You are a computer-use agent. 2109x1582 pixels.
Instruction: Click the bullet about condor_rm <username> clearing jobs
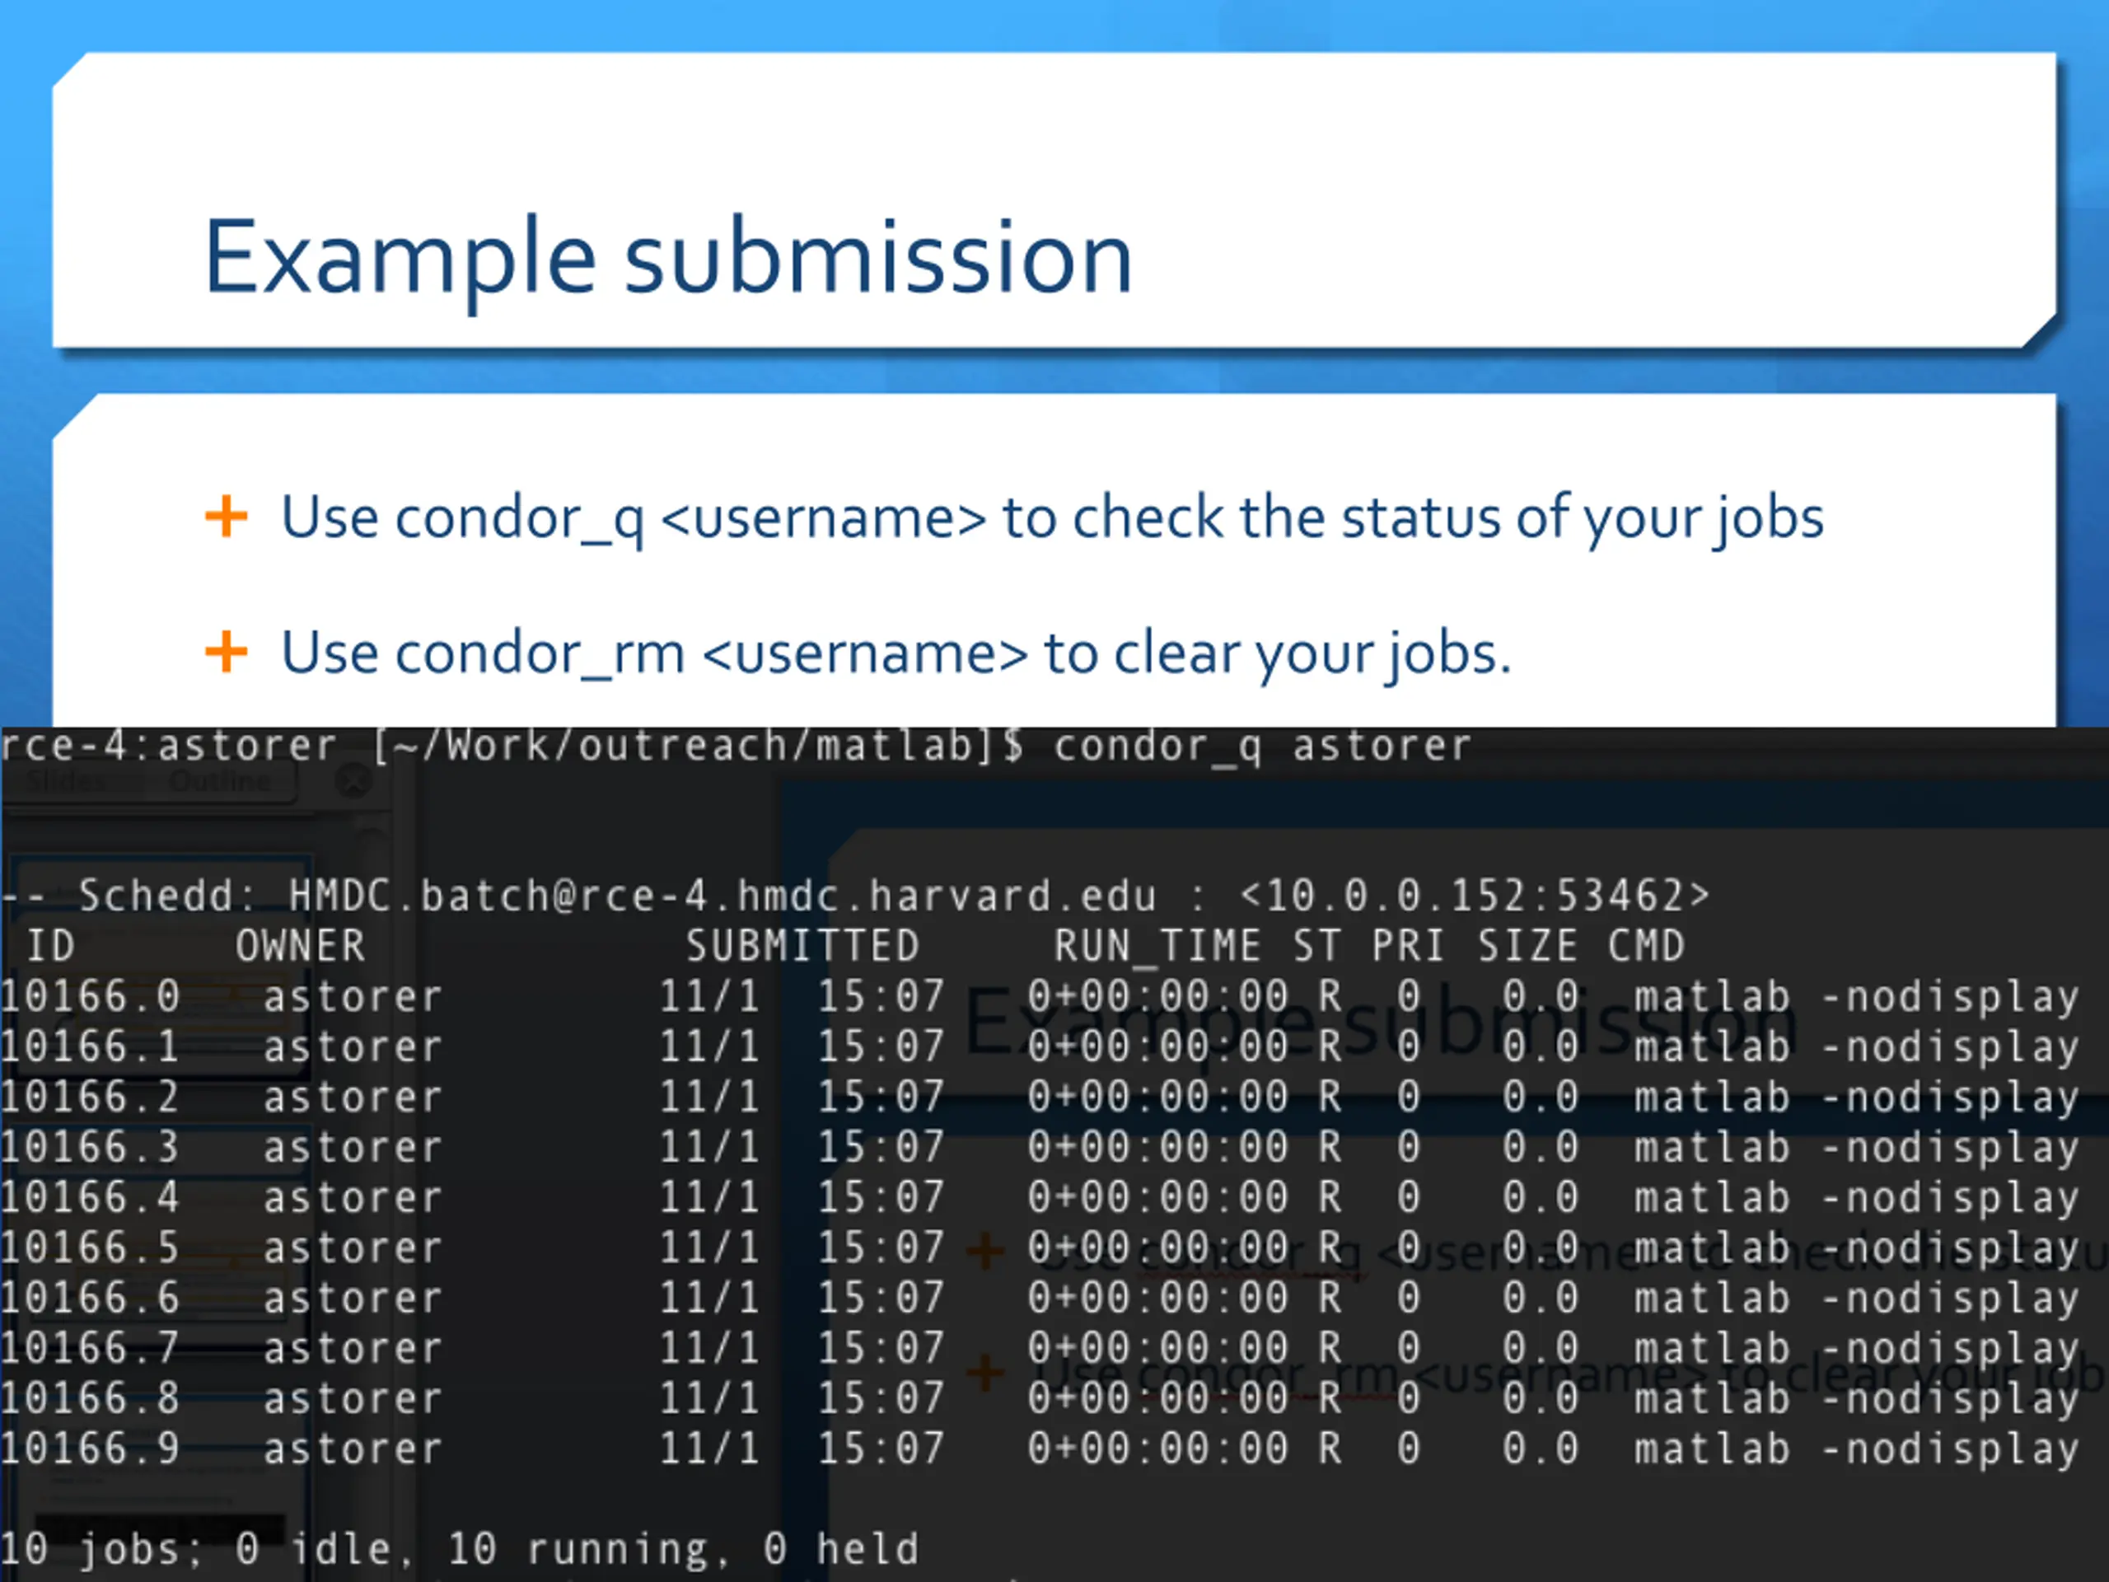tap(897, 656)
